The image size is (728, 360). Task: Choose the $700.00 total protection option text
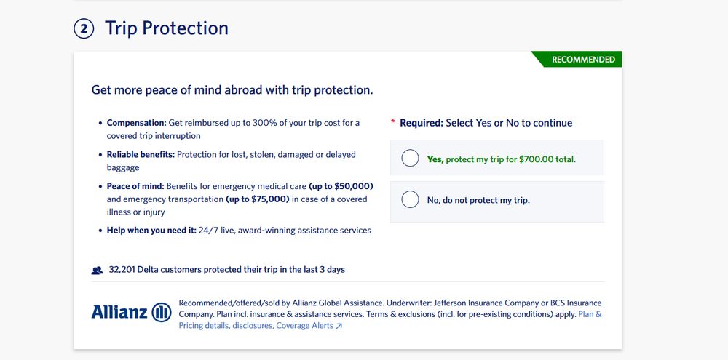click(502, 159)
